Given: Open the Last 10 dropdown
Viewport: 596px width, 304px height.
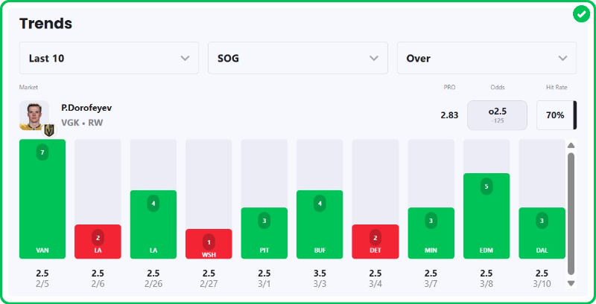Looking at the screenshot, I should [109, 58].
